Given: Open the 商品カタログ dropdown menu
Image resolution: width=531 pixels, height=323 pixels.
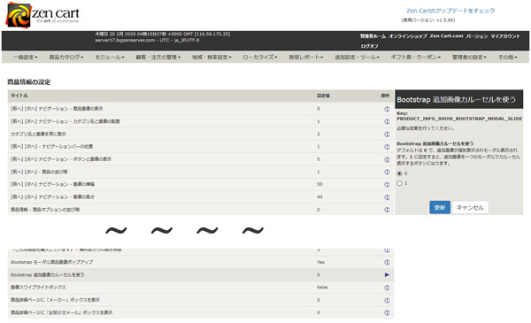Looking at the screenshot, I should [66, 58].
